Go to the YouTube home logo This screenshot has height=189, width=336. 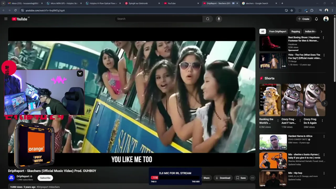pyautogui.click(x=20, y=19)
